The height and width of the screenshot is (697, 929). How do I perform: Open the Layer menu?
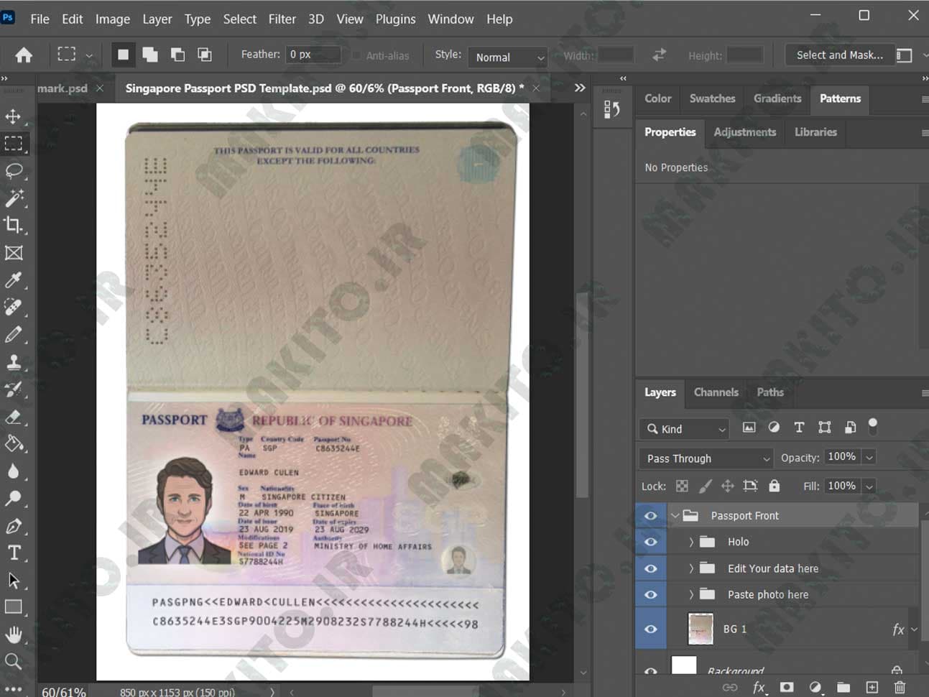pos(157,19)
